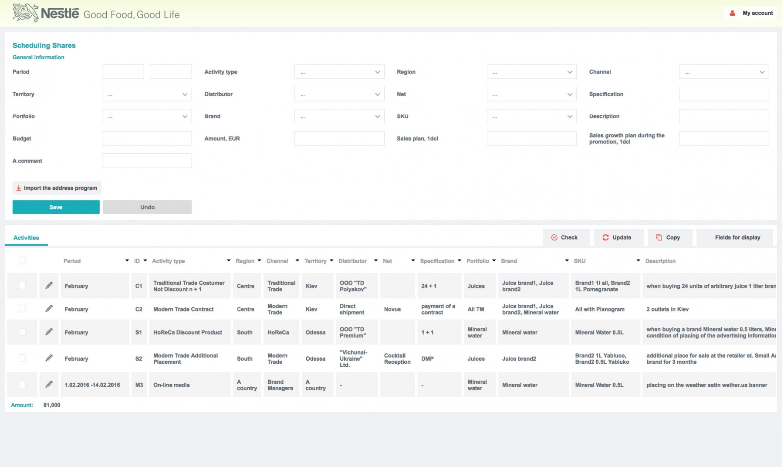Screen dimensions: 784x467
Task: Click the "Cocktail Reception" cell
Action: click(x=398, y=359)
